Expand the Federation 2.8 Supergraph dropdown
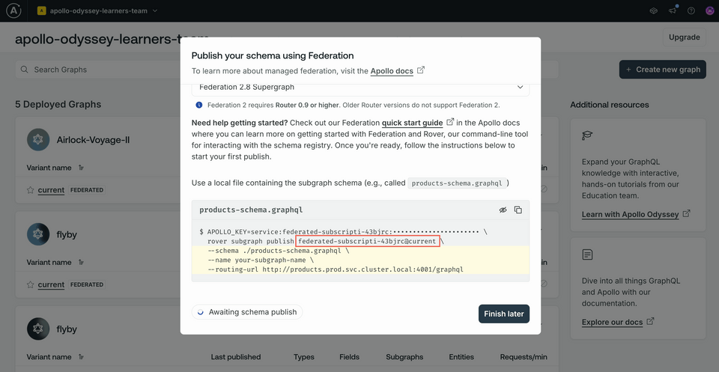 click(x=360, y=87)
